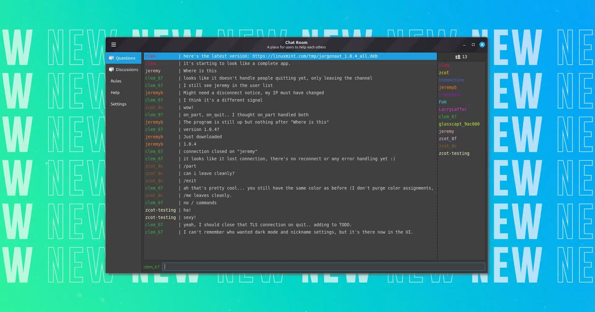Switch to the Discussions channel
The height and width of the screenshot is (312, 595).
[127, 70]
